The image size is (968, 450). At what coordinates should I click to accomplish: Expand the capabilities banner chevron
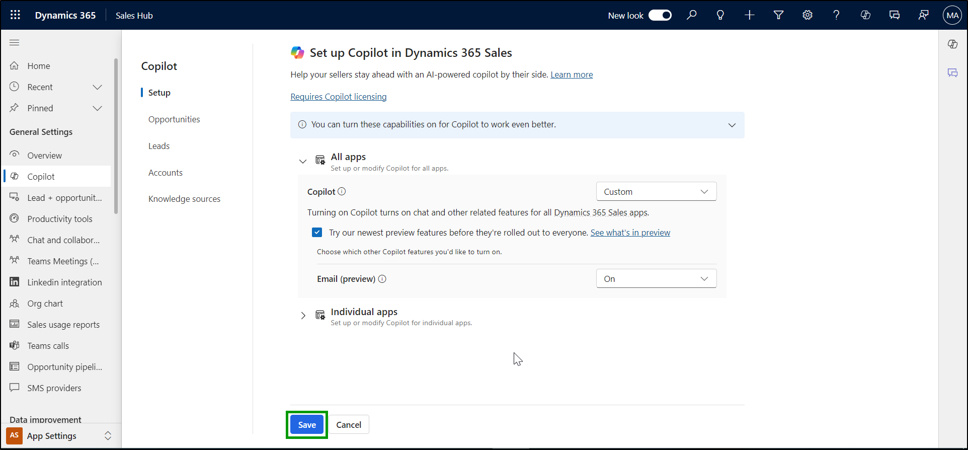732,125
